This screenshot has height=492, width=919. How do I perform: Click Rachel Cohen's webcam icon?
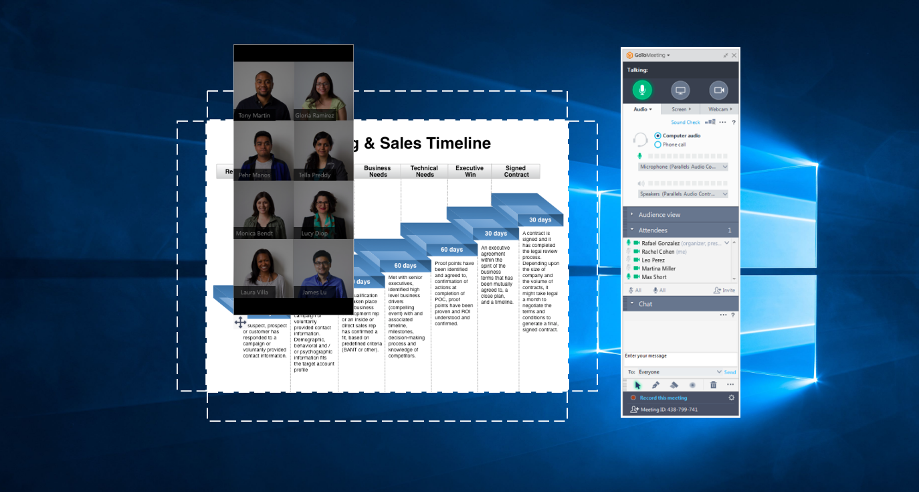(x=637, y=252)
